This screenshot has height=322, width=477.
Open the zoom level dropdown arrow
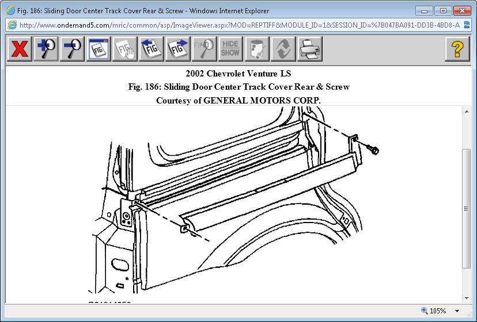457,311
